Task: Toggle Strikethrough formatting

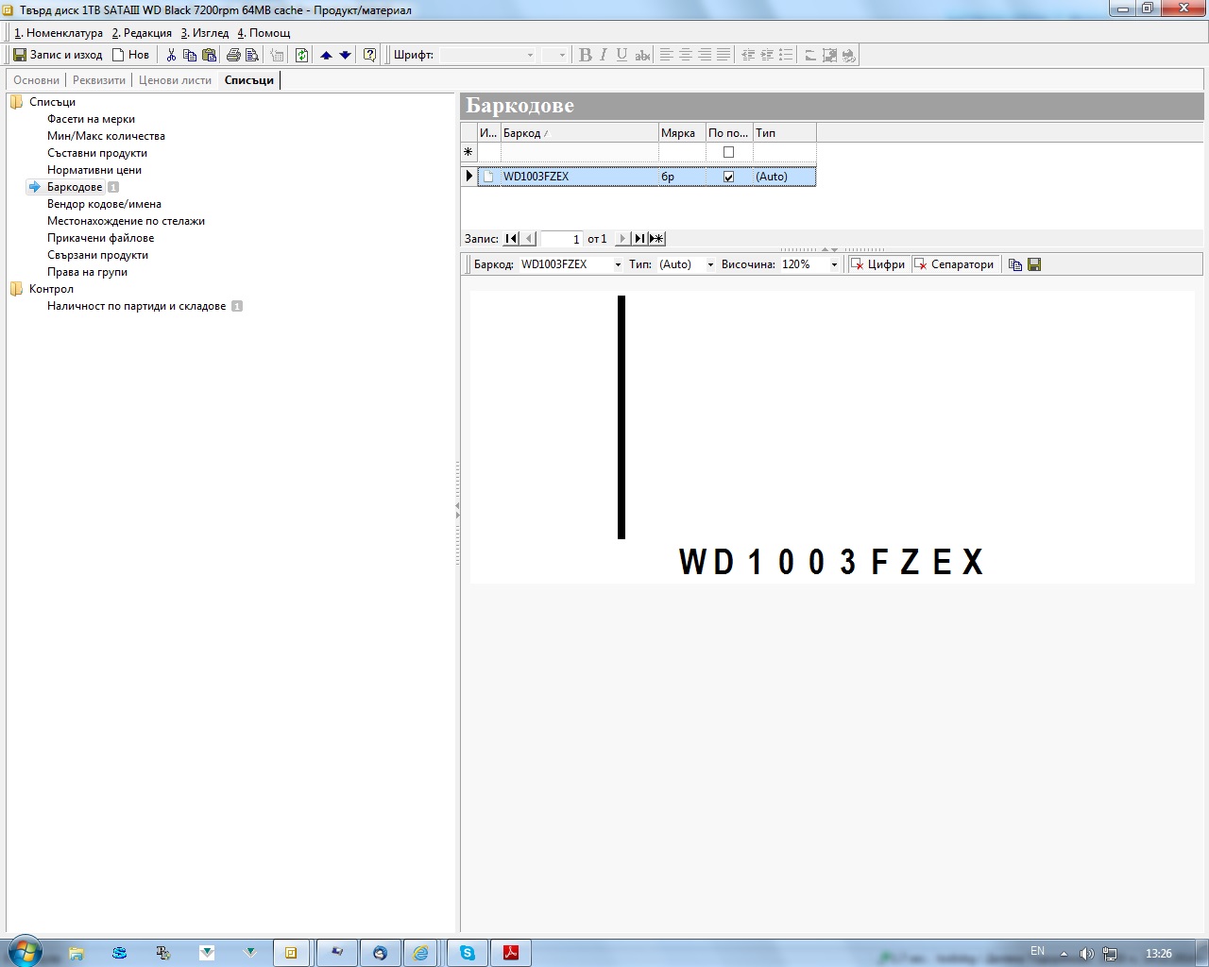Action: pyautogui.click(x=642, y=55)
